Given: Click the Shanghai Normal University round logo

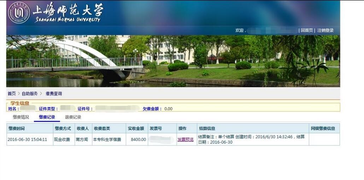Looking at the screenshot, I should pyautogui.click(x=19, y=13).
